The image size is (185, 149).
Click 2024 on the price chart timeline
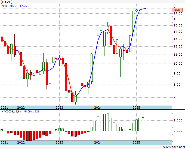pos(98,108)
